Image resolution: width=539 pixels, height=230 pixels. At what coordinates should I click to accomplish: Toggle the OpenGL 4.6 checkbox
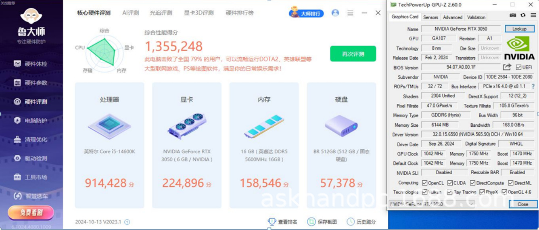click(x=504, y=192)
